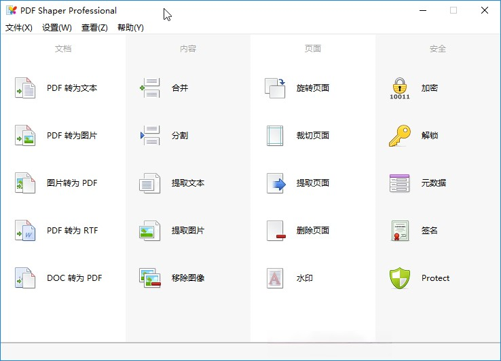Click the 元数据 metadata icon
501x361 pixels.
coord(400,183)
